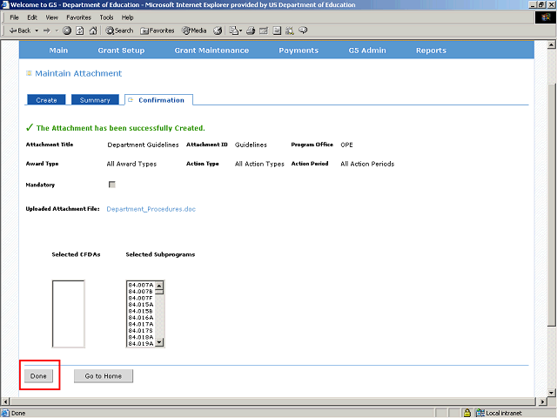This screenshot has height=418, width=557.
Task: Click the Mail toolbar icon
Action: pos(234,30)
